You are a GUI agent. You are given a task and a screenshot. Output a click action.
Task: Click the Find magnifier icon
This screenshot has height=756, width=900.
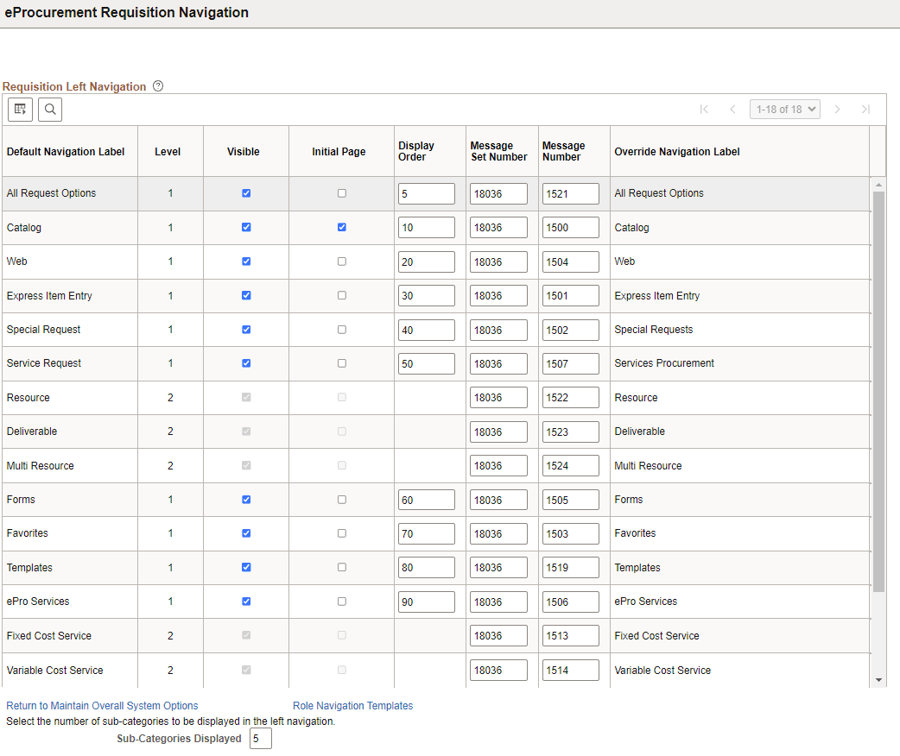tap(50, 110)
